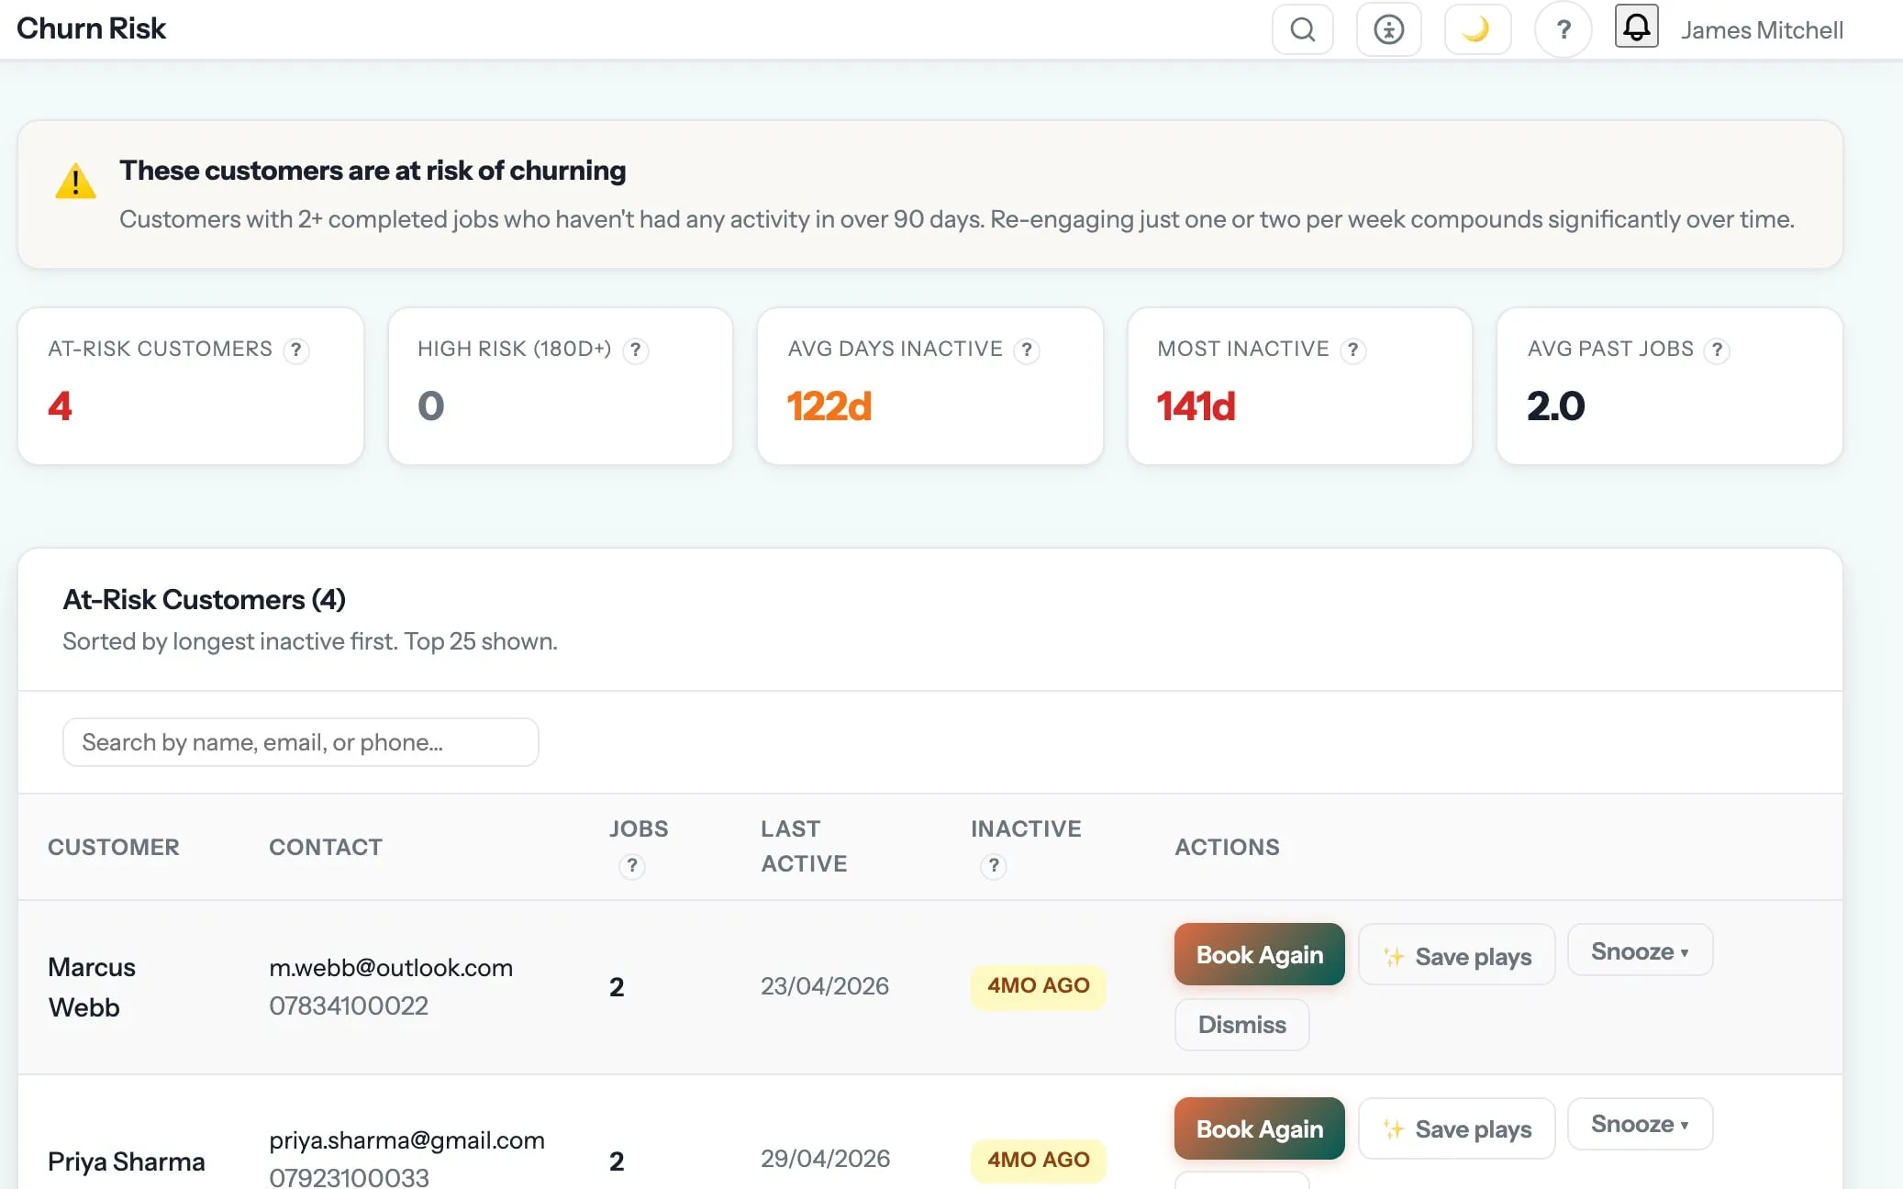This screenshot has height=1189, width=1903.
Task: Dismiss Marcus Webb from the list
Action: coord(1241,1024)
